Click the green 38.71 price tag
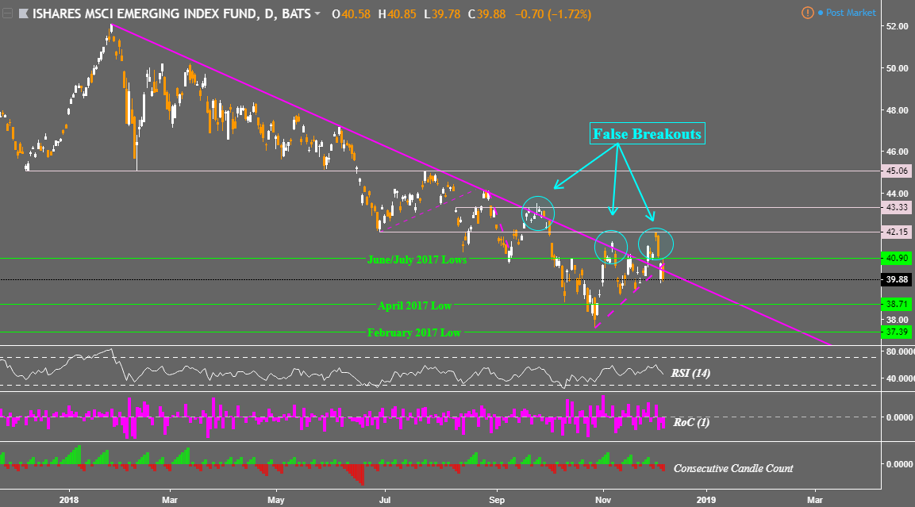This screenshot has width=915, height=507. tap(897, 304)
